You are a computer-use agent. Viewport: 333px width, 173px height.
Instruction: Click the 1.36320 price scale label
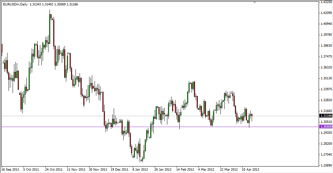[326, 67]
